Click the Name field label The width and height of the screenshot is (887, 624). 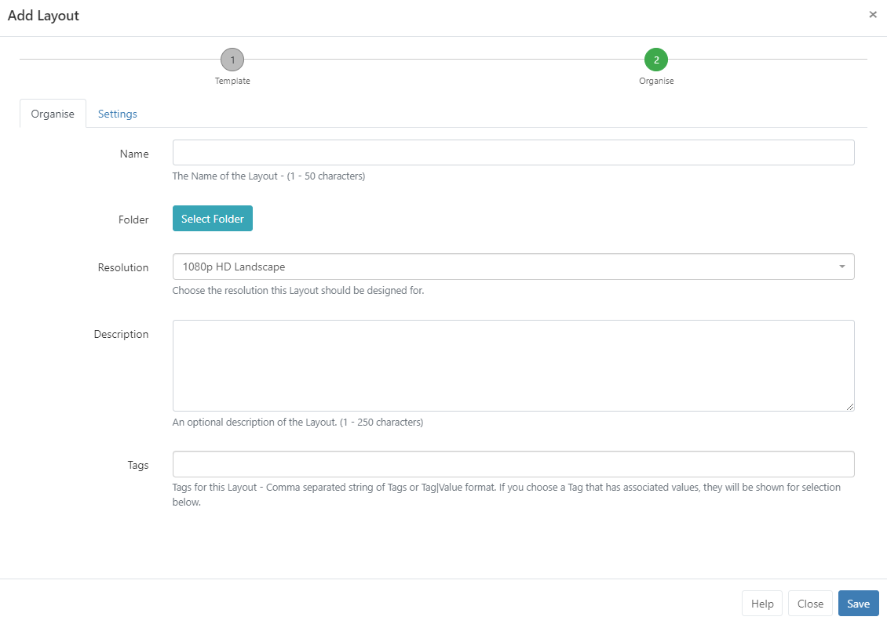click(x=134, y=154)
